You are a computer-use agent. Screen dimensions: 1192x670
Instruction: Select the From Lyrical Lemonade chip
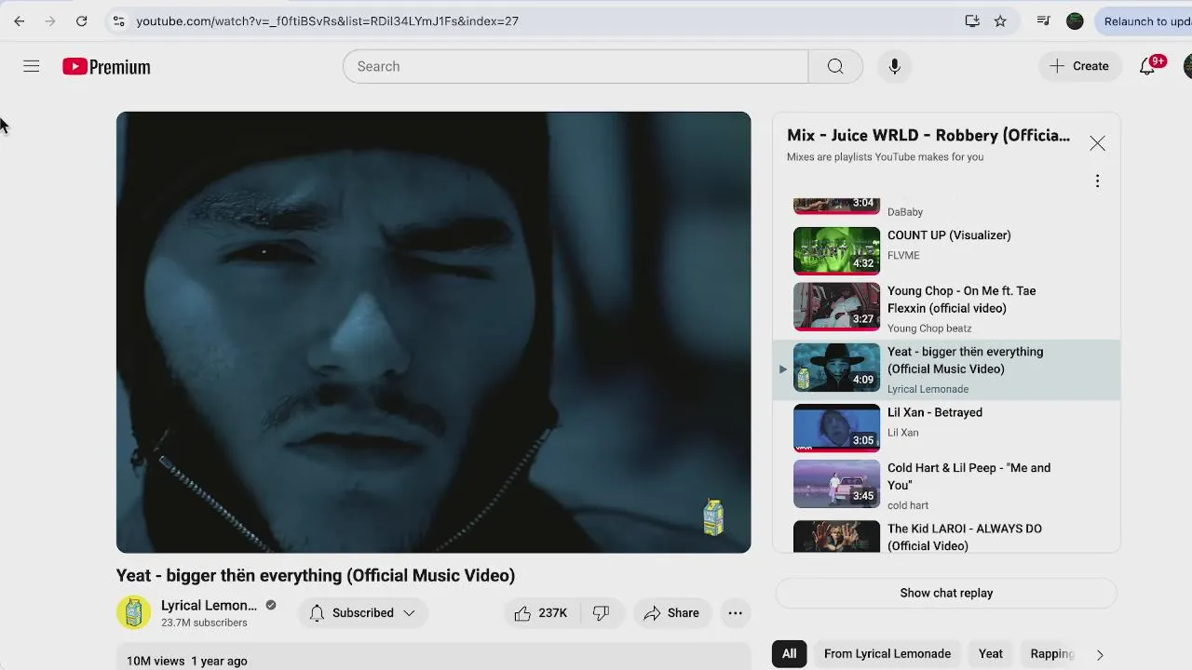pyautogui.click(x=887, y=653)
